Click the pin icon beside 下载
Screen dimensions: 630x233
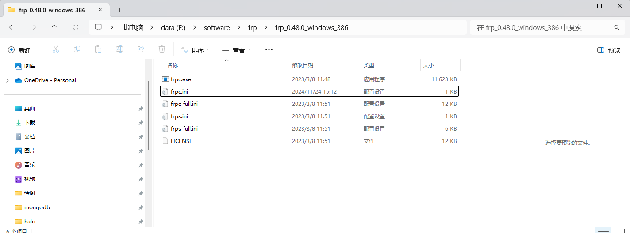click(x=141, y=123)
